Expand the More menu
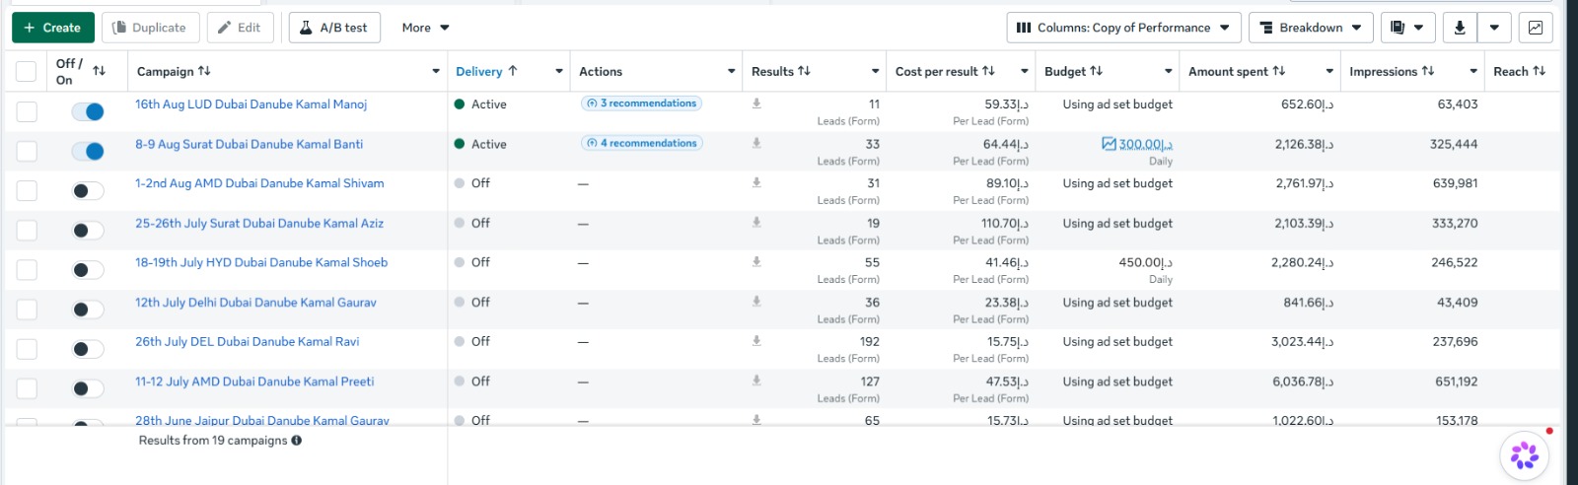1578x485 pixels. coord(425,28)
